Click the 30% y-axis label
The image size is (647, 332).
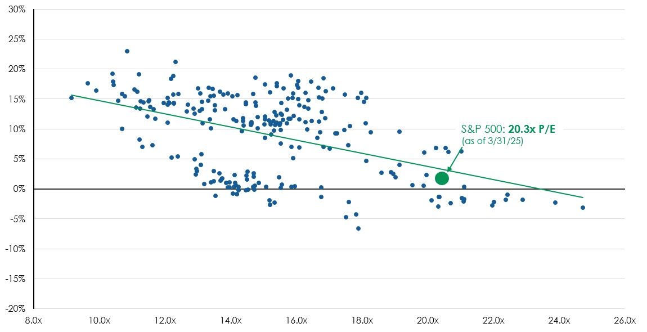tap(17, 9)
